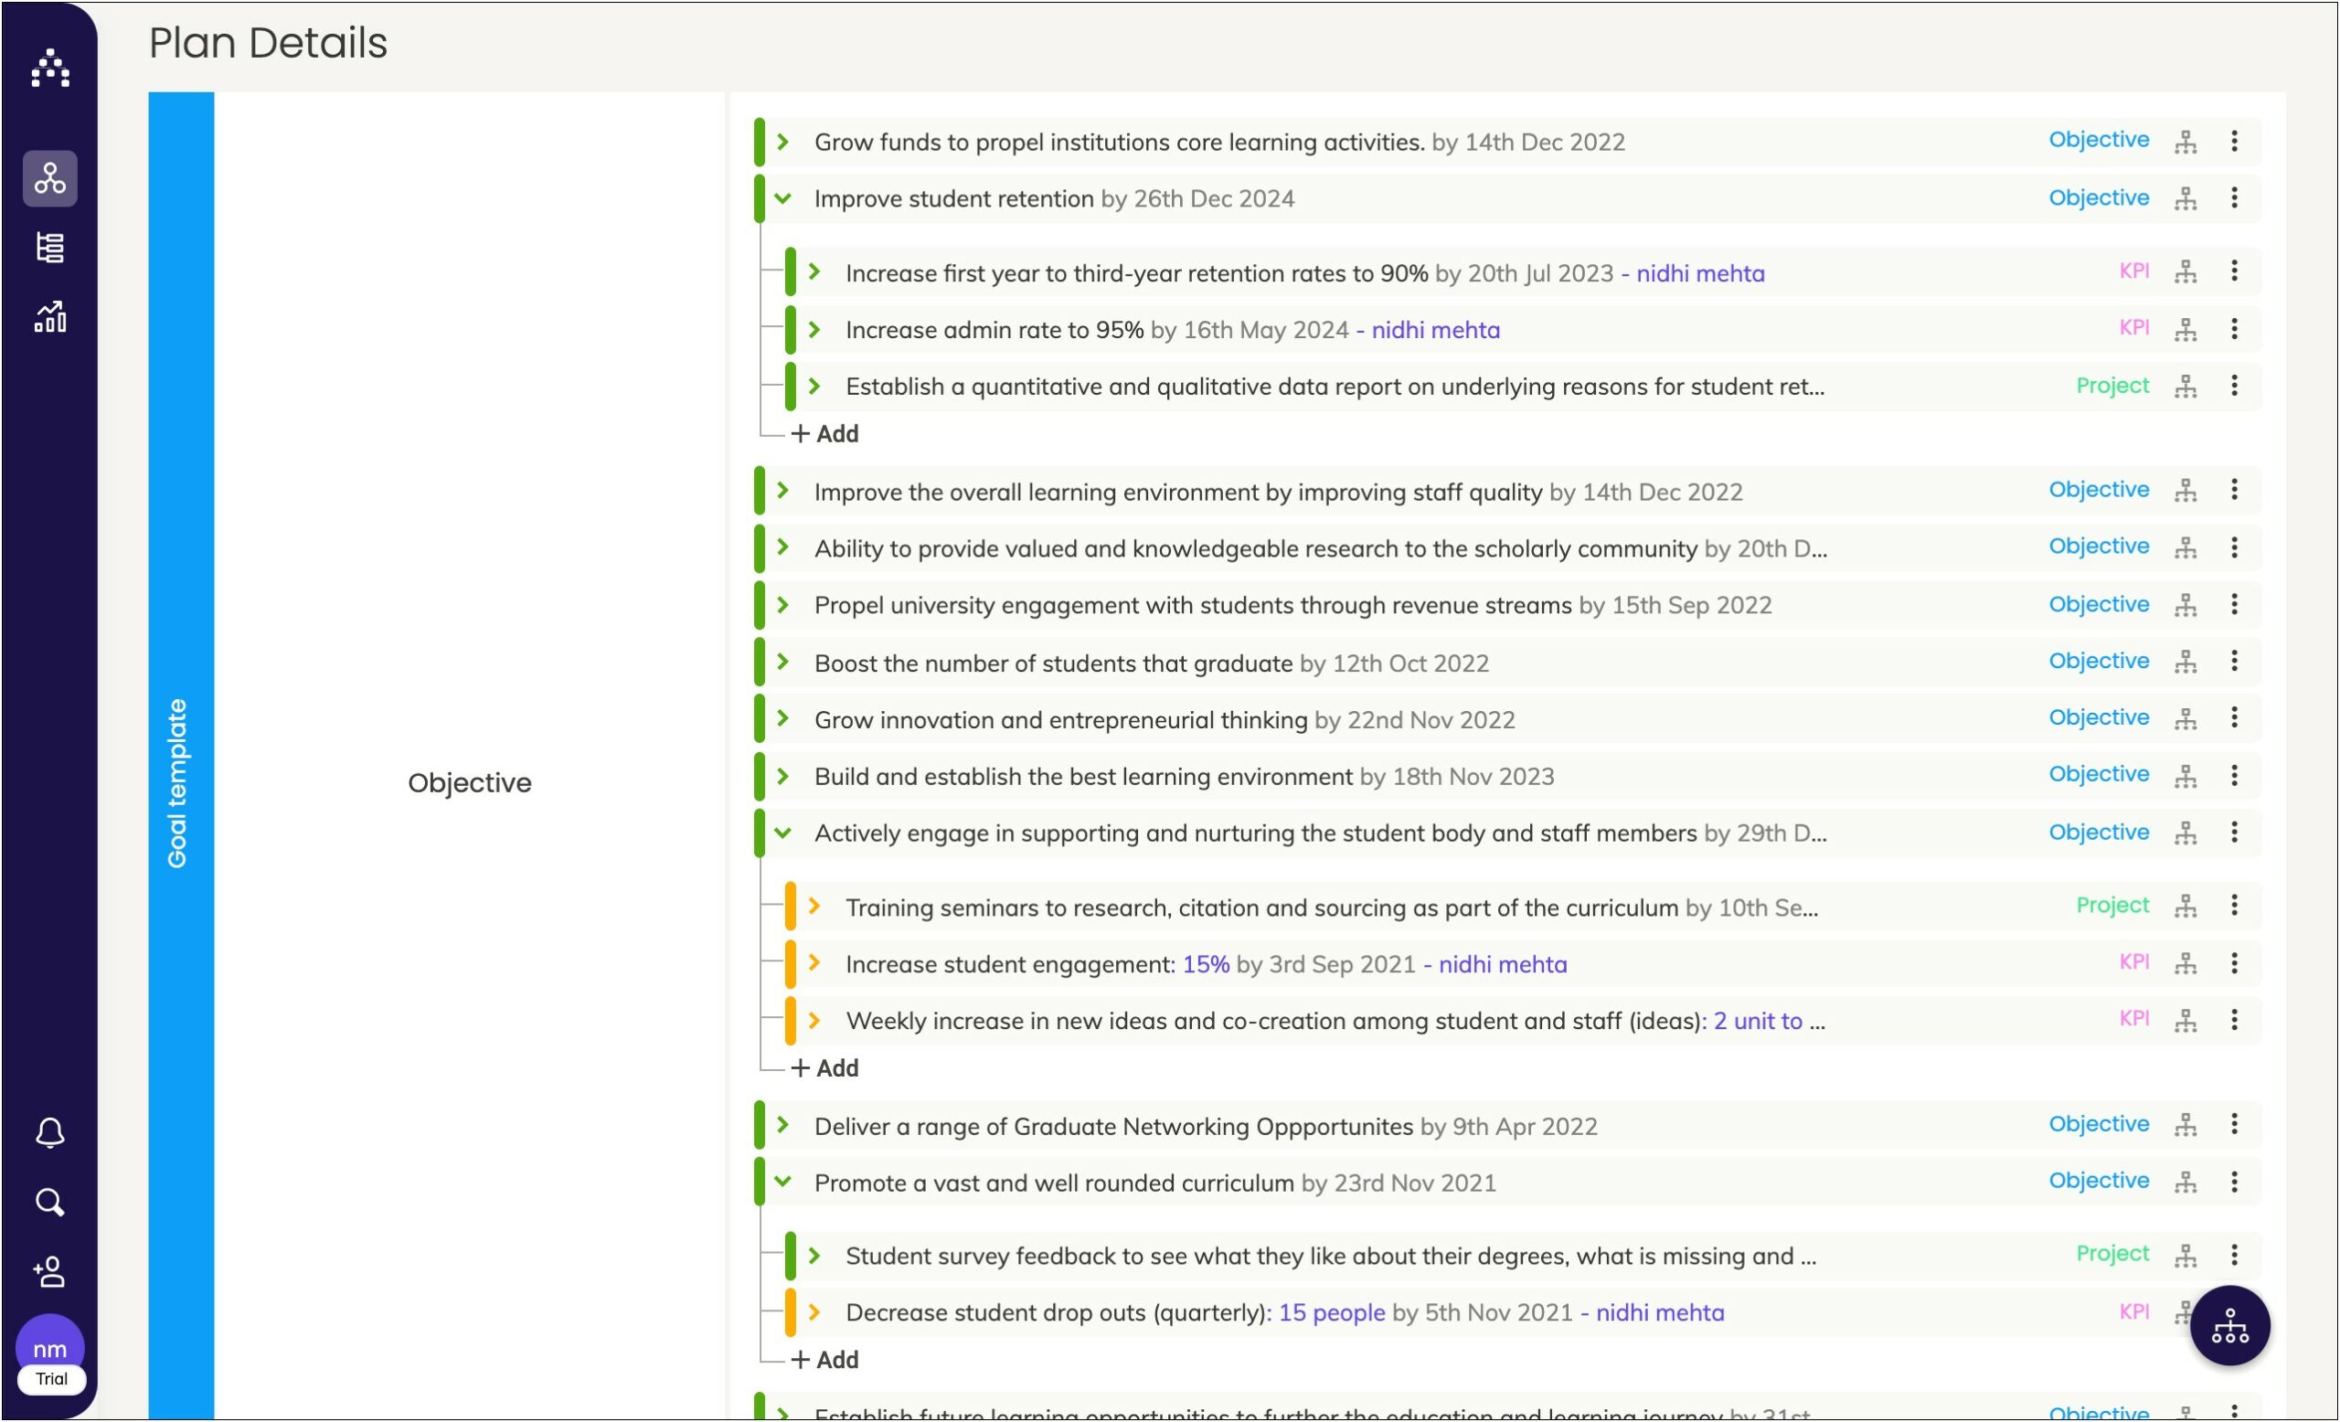The image size is (2340, 1422).
Task: Collapse Promote vast well rounded curriculum
Action: click(783, 1181)
